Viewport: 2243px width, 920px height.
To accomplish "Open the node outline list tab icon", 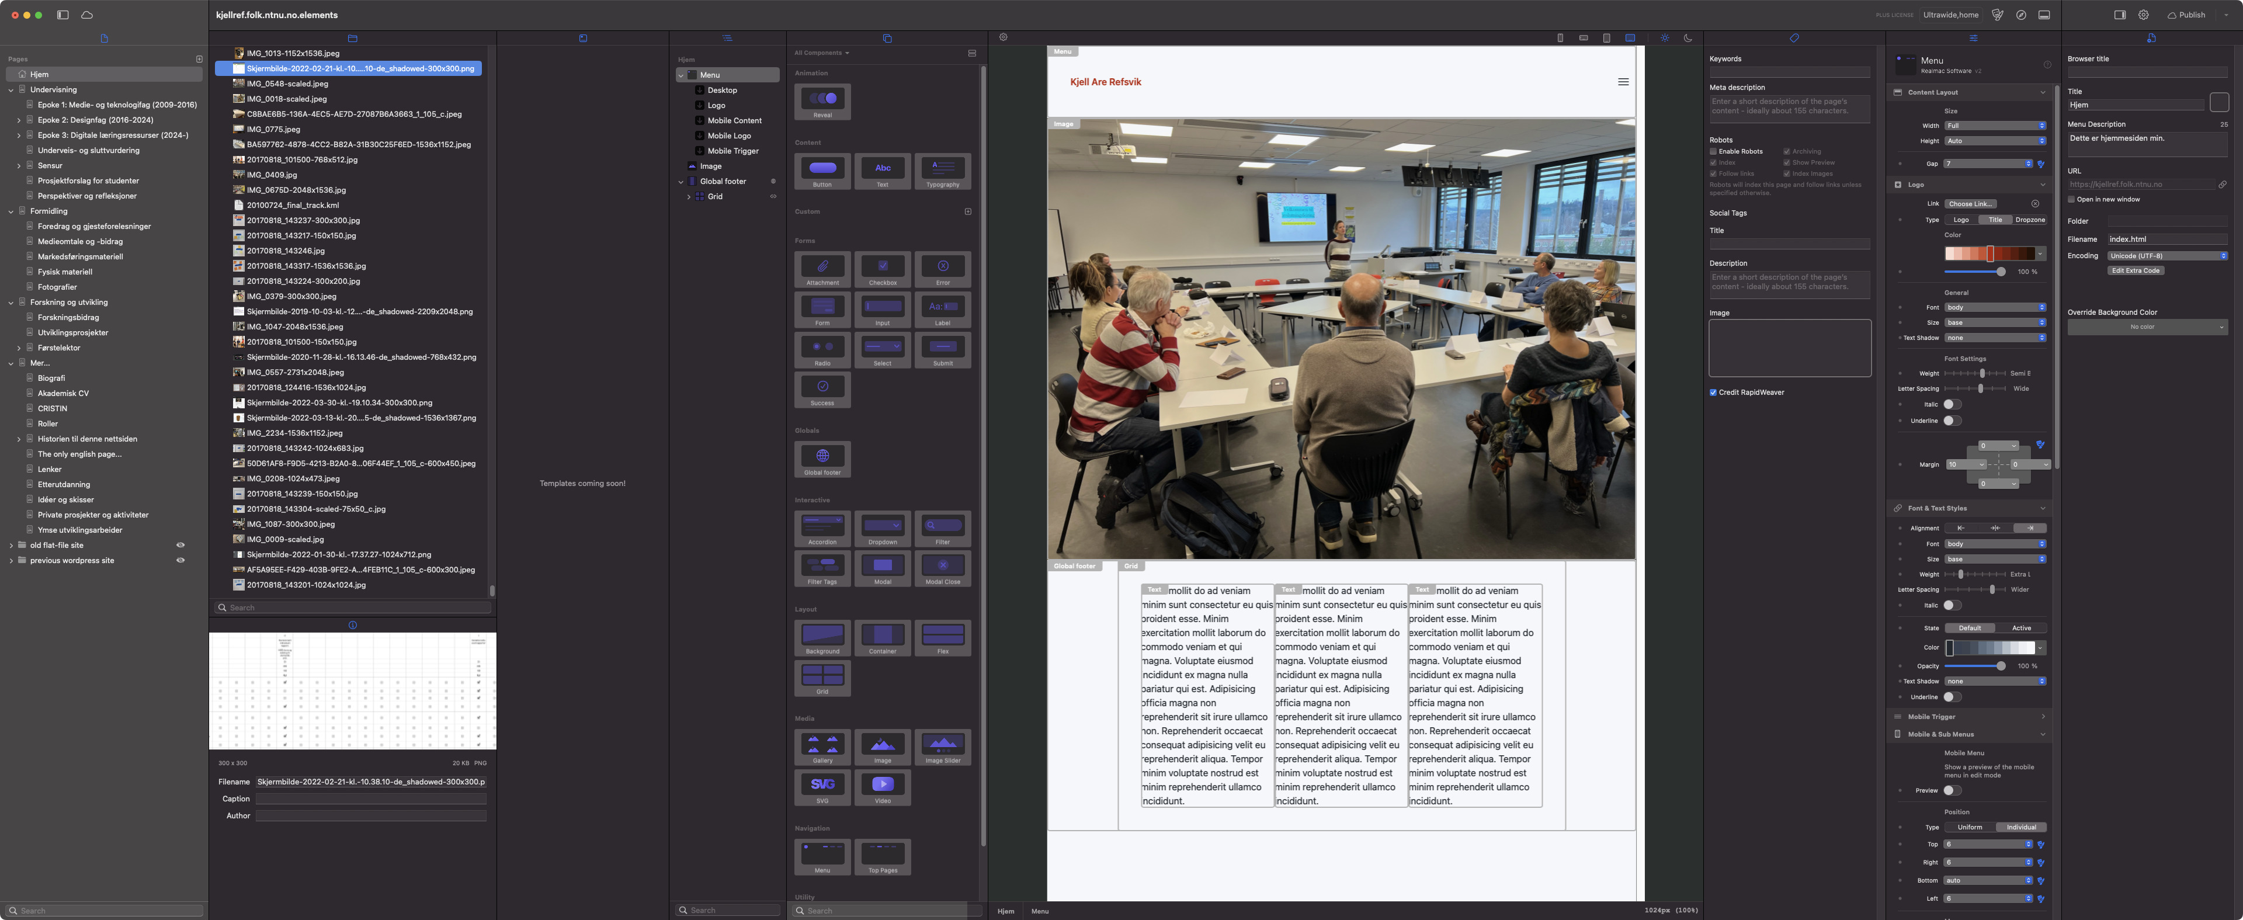I will pyautogui.click(x=727, y=39).
